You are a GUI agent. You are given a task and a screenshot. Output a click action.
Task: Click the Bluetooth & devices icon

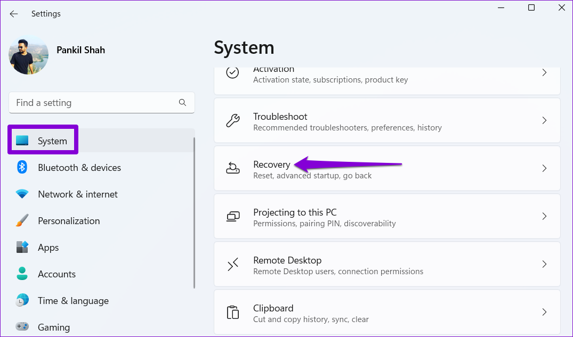tap(22, 168)
